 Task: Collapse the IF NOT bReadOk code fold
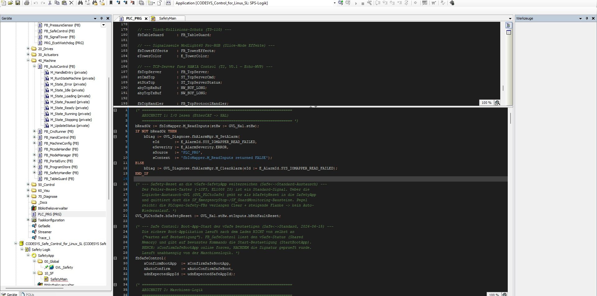pos(115,131)
